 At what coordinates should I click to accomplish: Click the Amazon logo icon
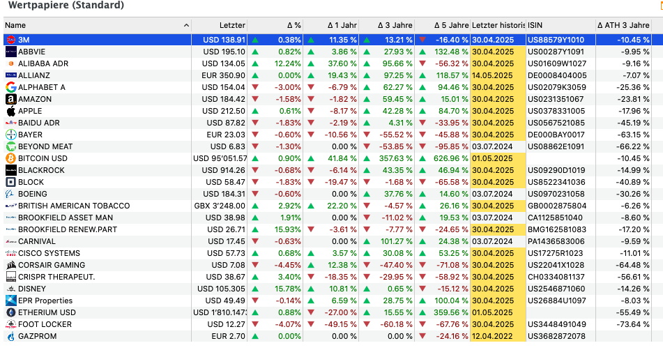point(10,99)
